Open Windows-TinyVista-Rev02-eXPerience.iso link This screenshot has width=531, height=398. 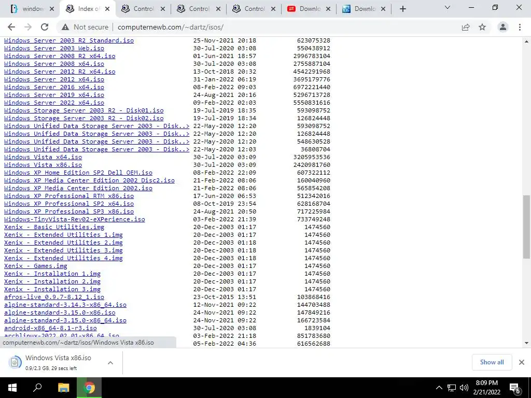pyautogui.click(x=75, y=219)
